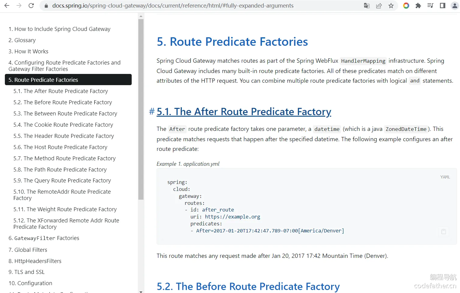
Task: Open 5.1 After Route Predicate Factory in sidebar
Action: pos(61,91)
